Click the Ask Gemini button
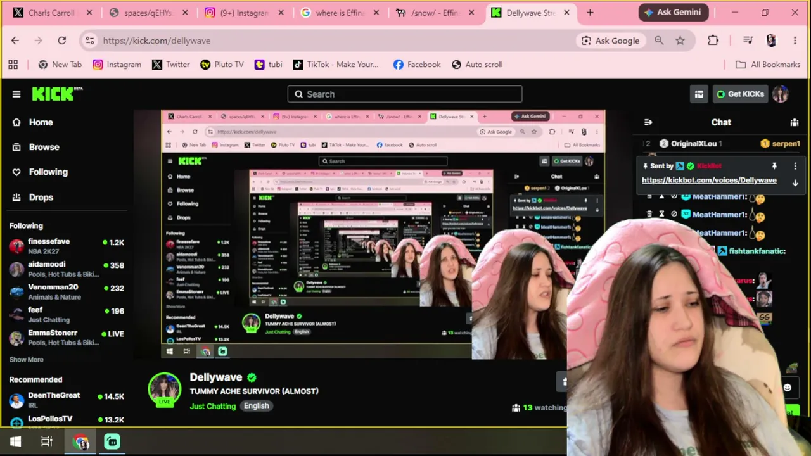Viewport: 811px width, 456px height. [x=672, y=12]
